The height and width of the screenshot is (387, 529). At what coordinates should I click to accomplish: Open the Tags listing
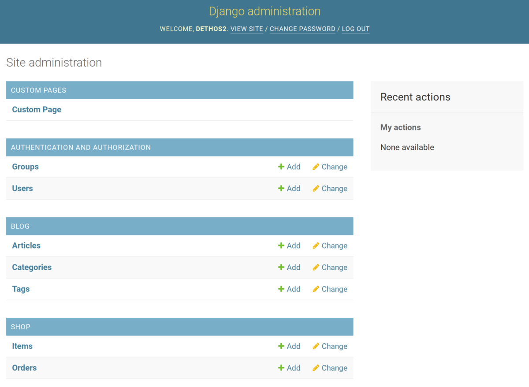coord(20,289)
